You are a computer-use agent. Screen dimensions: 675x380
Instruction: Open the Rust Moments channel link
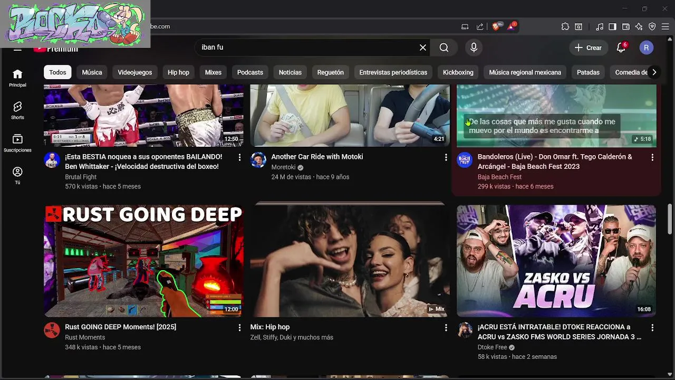pyautogui.click(x=85, y=337)
